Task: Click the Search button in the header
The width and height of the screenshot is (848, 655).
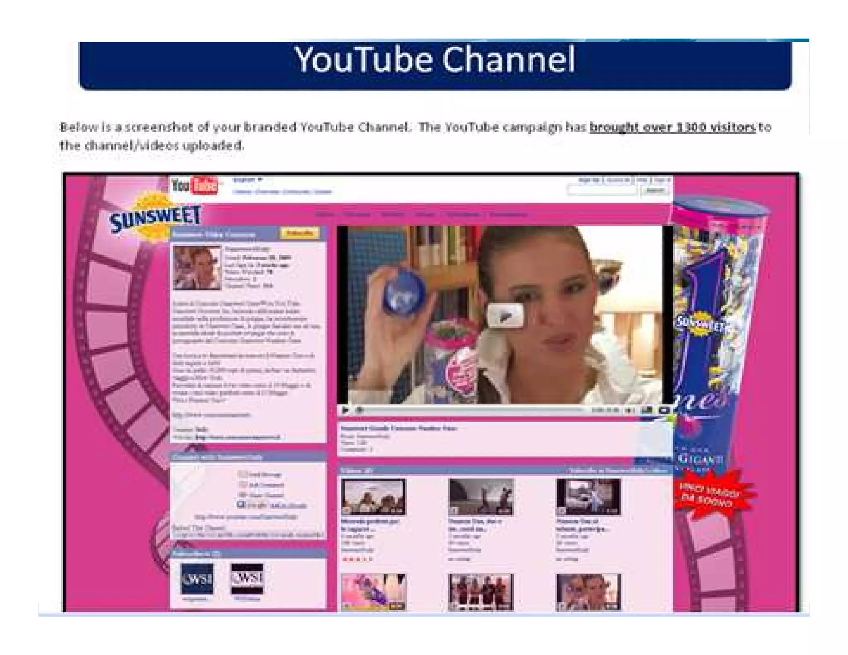Action: click(654, 190)
